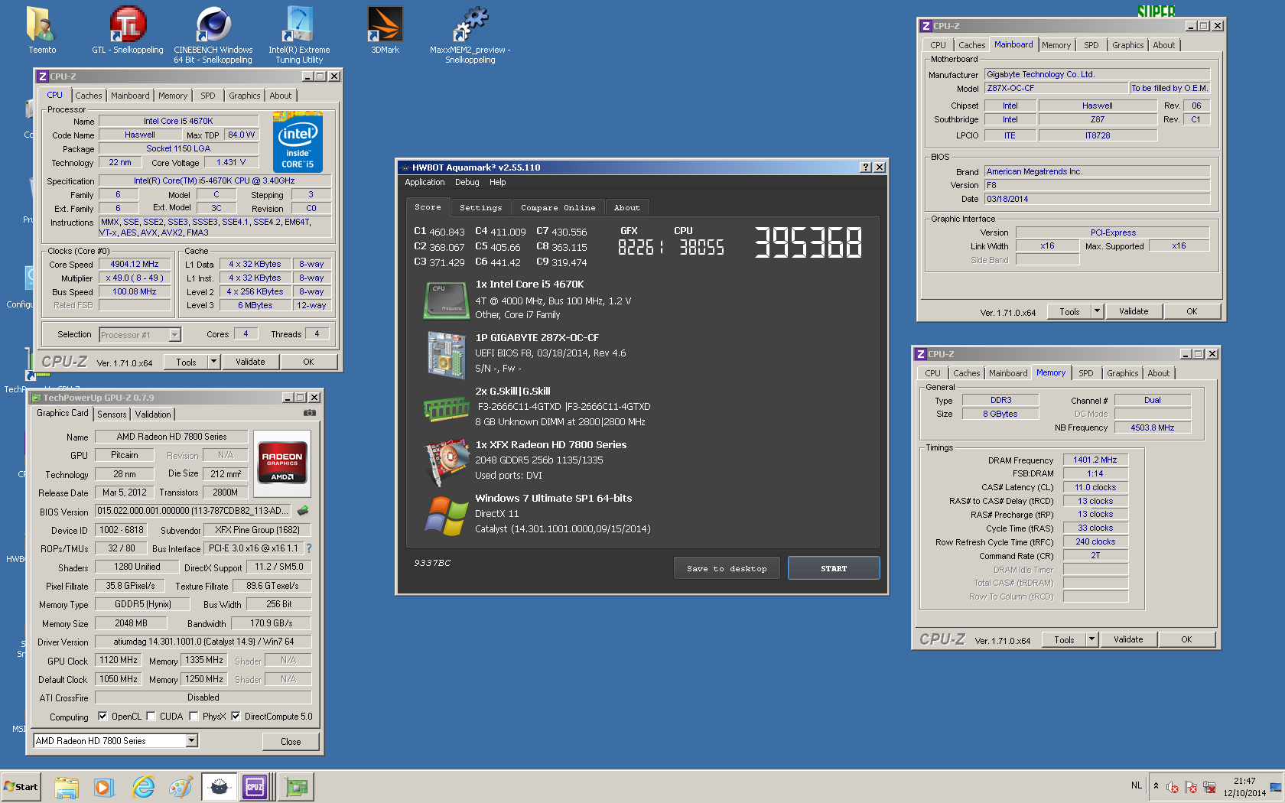Viewport: 1285px width, 803px height.
Task: Open Sensors tab in GPU-Z
Action: 112,415
